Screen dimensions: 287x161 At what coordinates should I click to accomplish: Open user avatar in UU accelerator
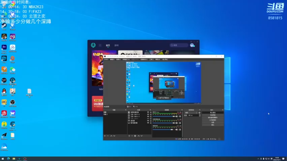coord(192,45)
